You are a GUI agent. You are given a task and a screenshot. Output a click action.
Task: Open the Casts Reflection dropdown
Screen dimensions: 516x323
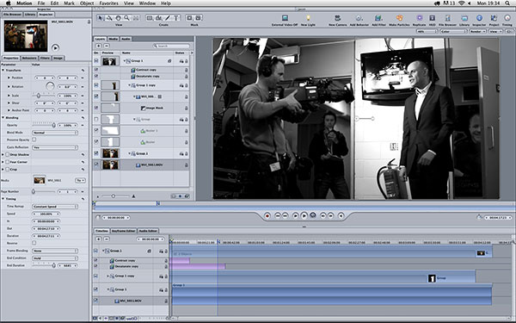click(55, 147)
